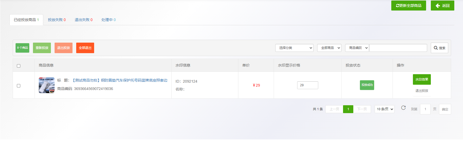
Task: Click the 搜索 search button
Action: 439,48
